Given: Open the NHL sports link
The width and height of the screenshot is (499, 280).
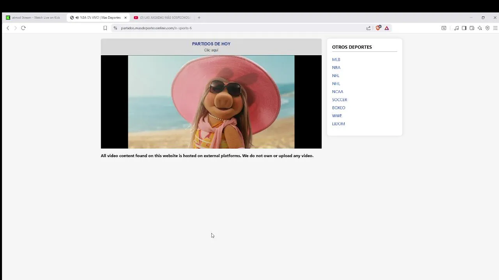Looking at the screenshot, I should [336, 84].
